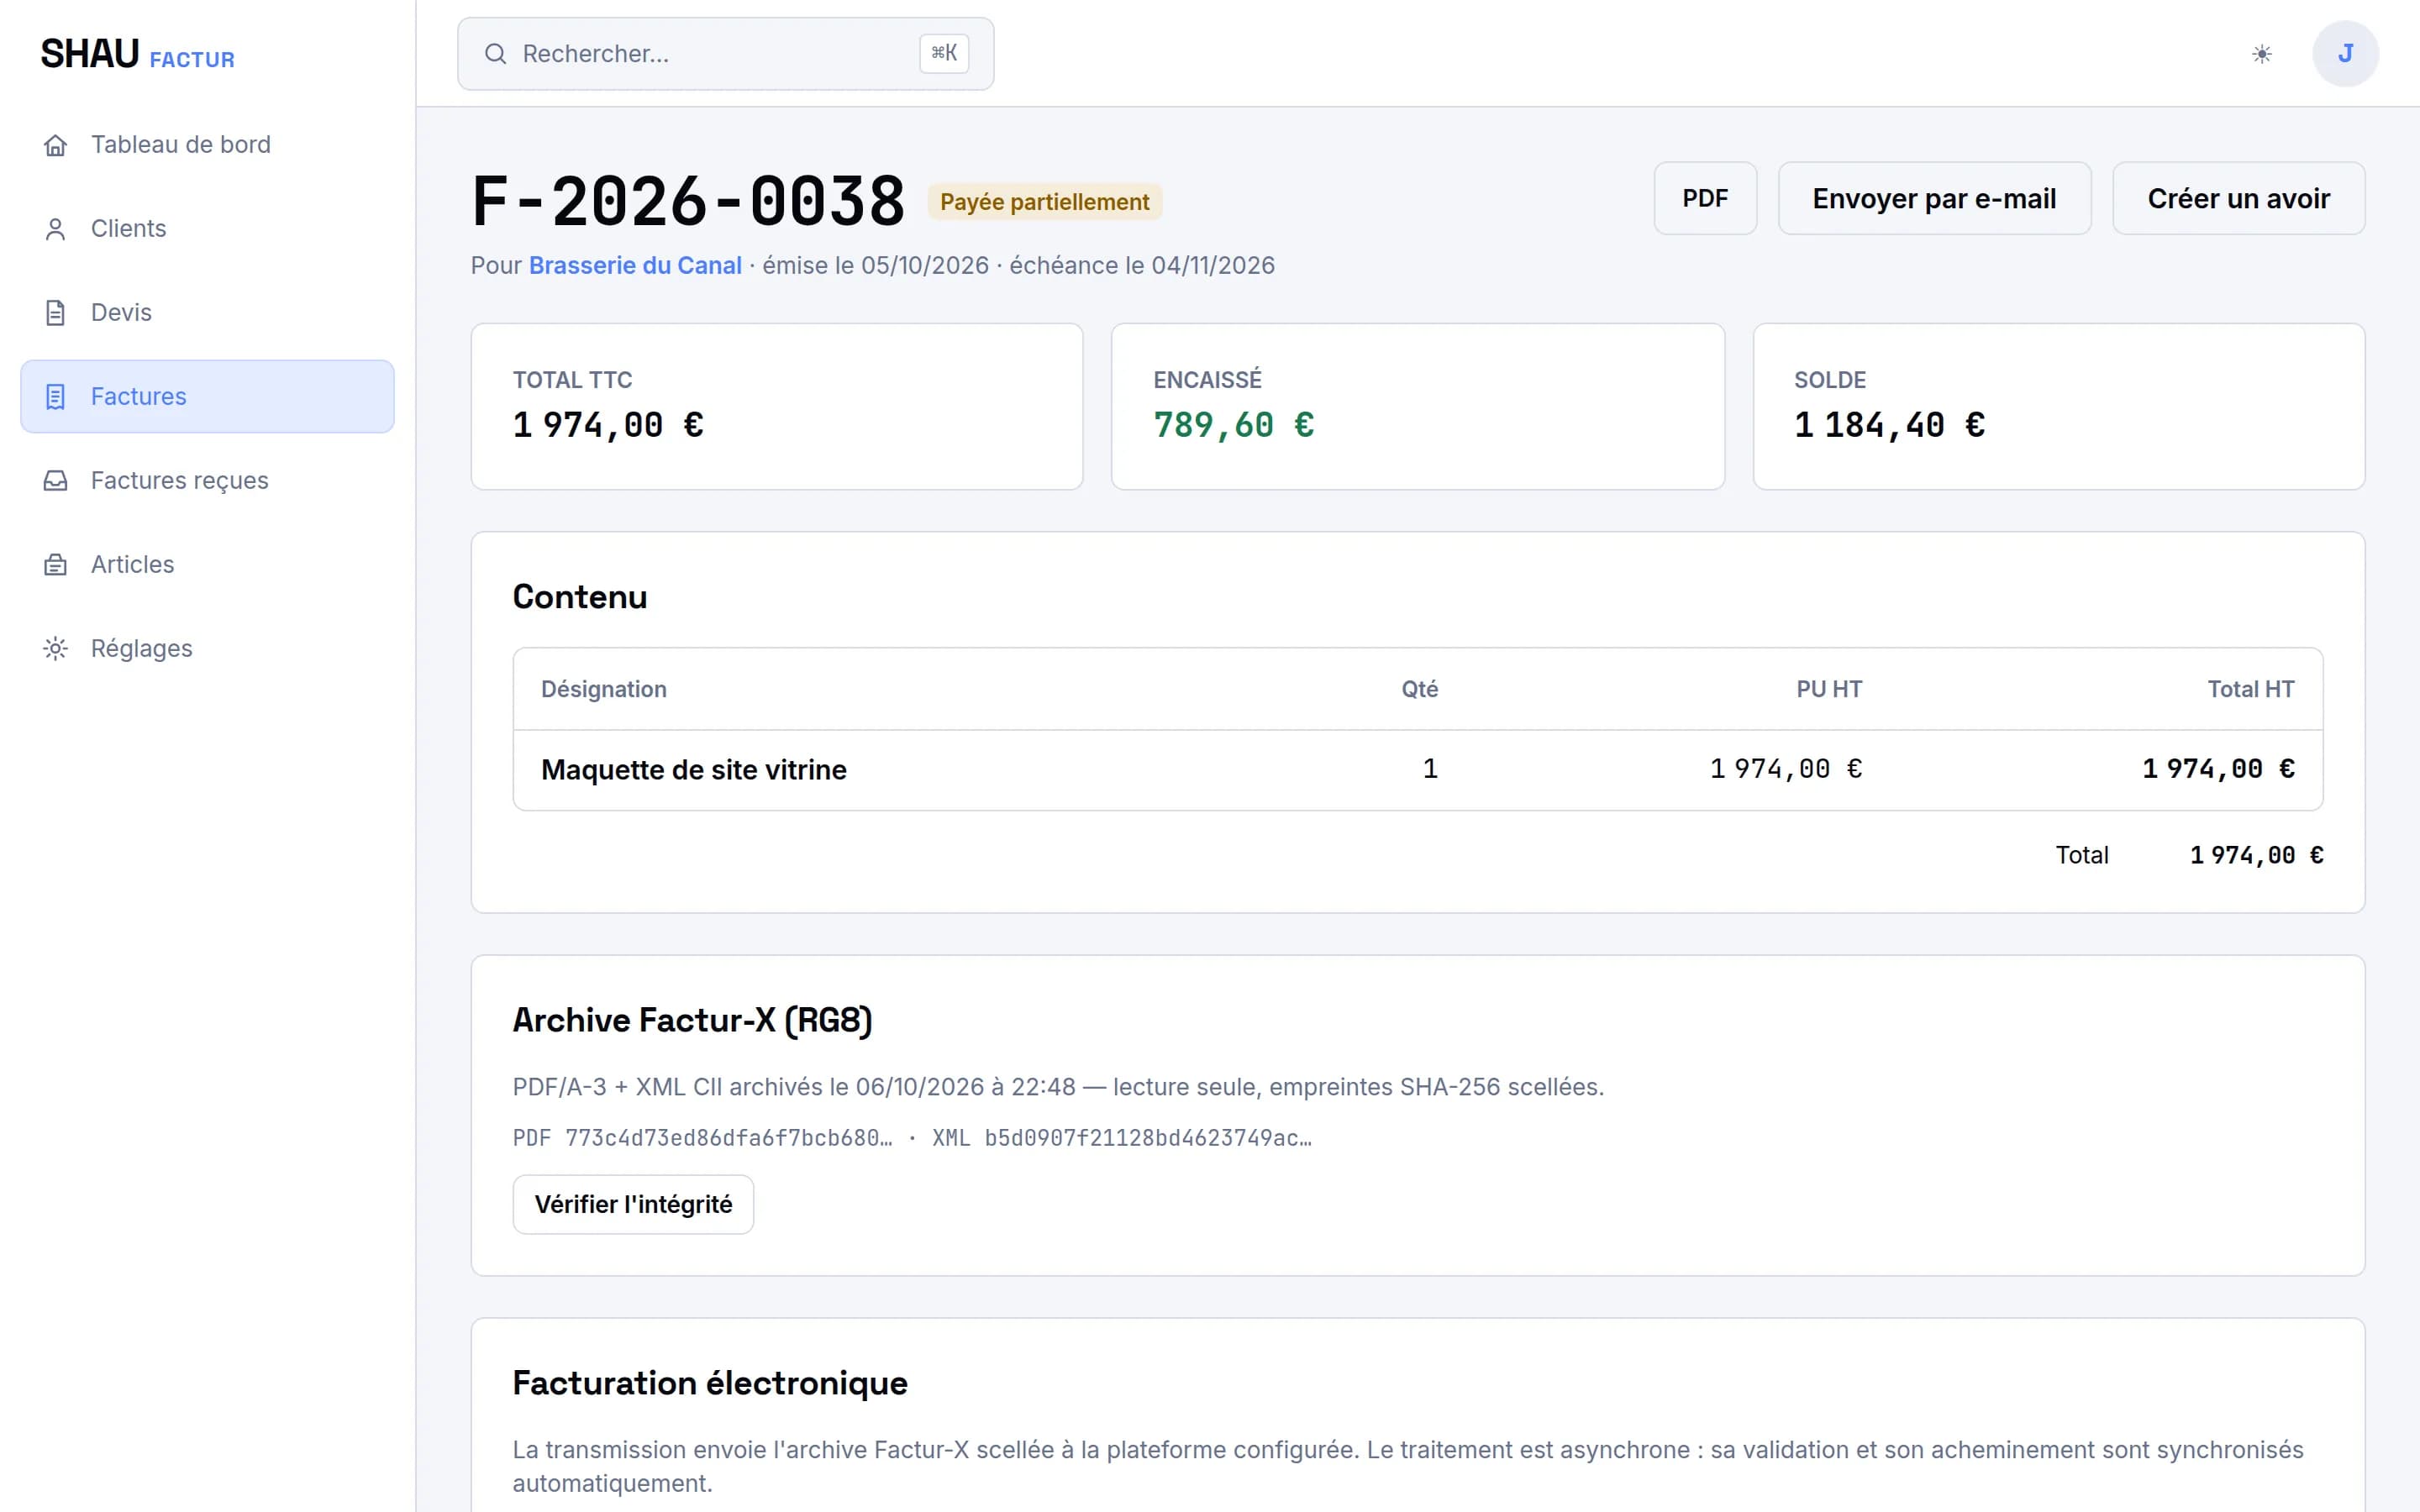This screenshot has width=2420, height=1512.
Task: Click the Factures reçues inbox icon
Action: tap(55, 481)
